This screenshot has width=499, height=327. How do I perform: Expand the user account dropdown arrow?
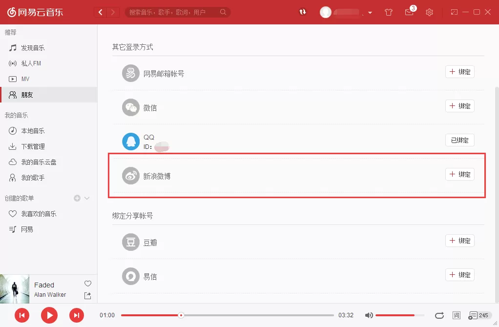[370, 13]
